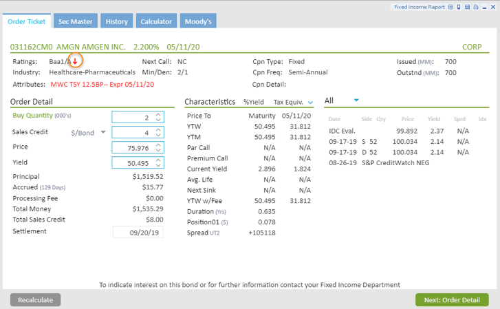500x309 pixels.
Task: Click the mobile device icon in title bar
Action: tap(459, 7)
